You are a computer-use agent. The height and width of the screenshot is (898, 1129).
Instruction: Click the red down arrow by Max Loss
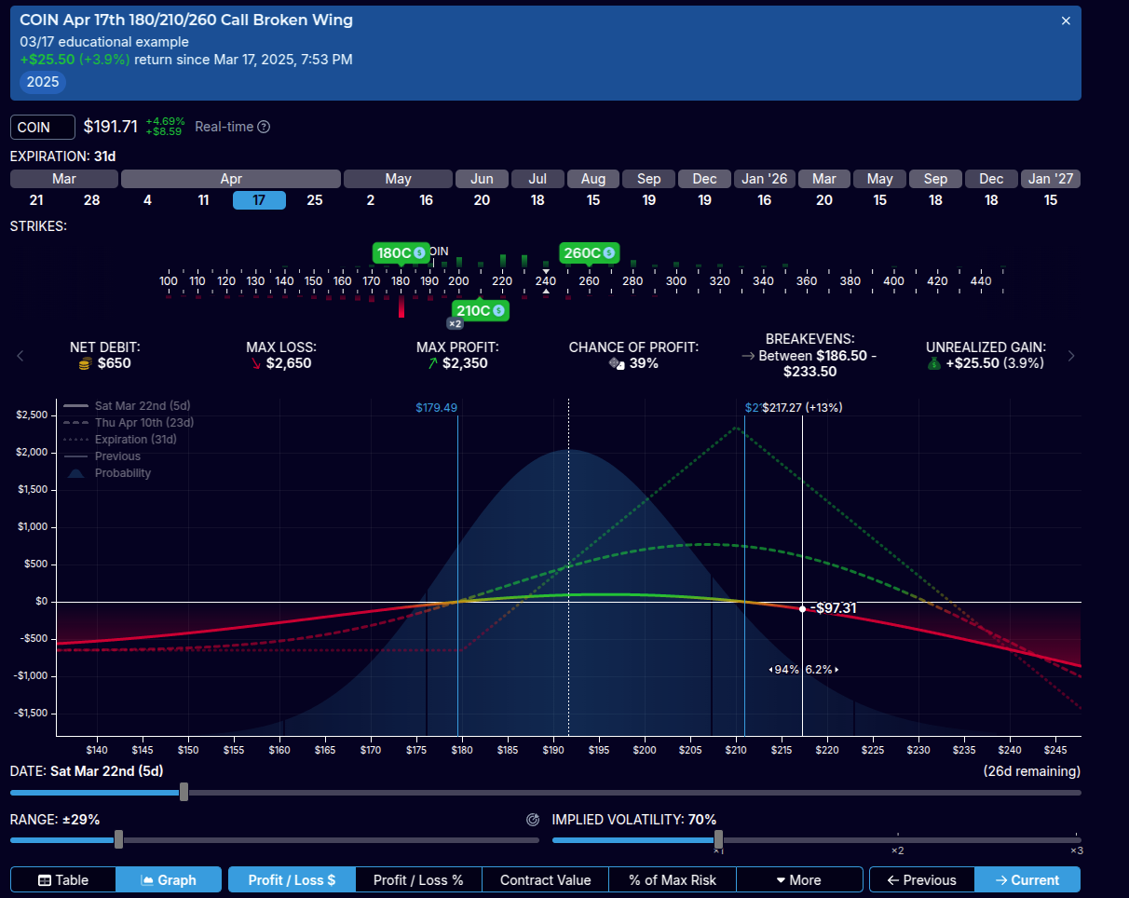pos(257,363)
